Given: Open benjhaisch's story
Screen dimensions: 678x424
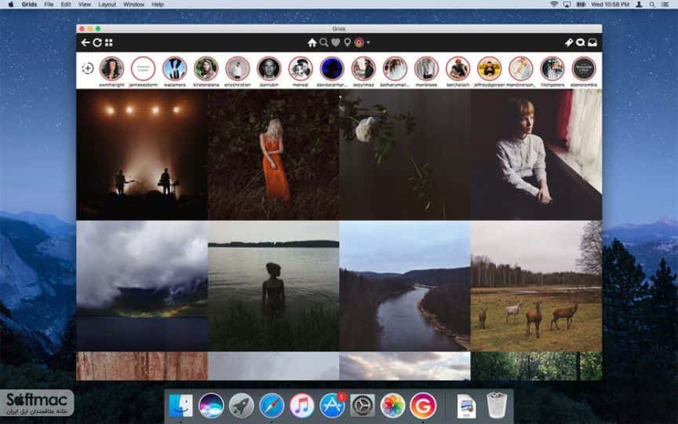Looking at the screenshot, I should pos(458,68).
